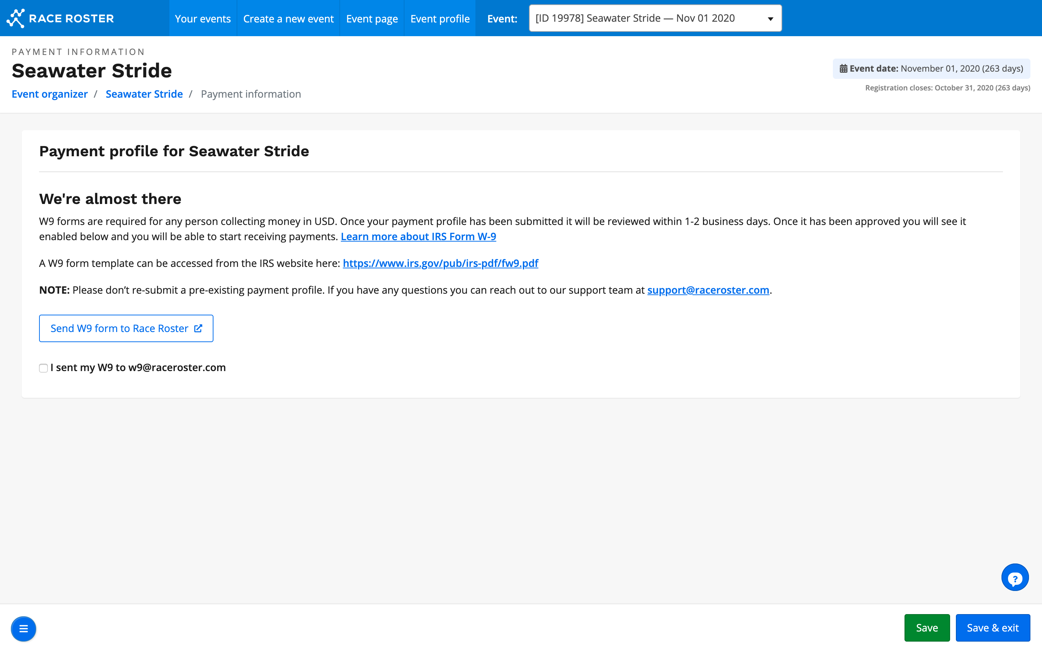Expand the Event selector dropdown
Viewport: 1042px width, 651px height.
pos(655,18)
